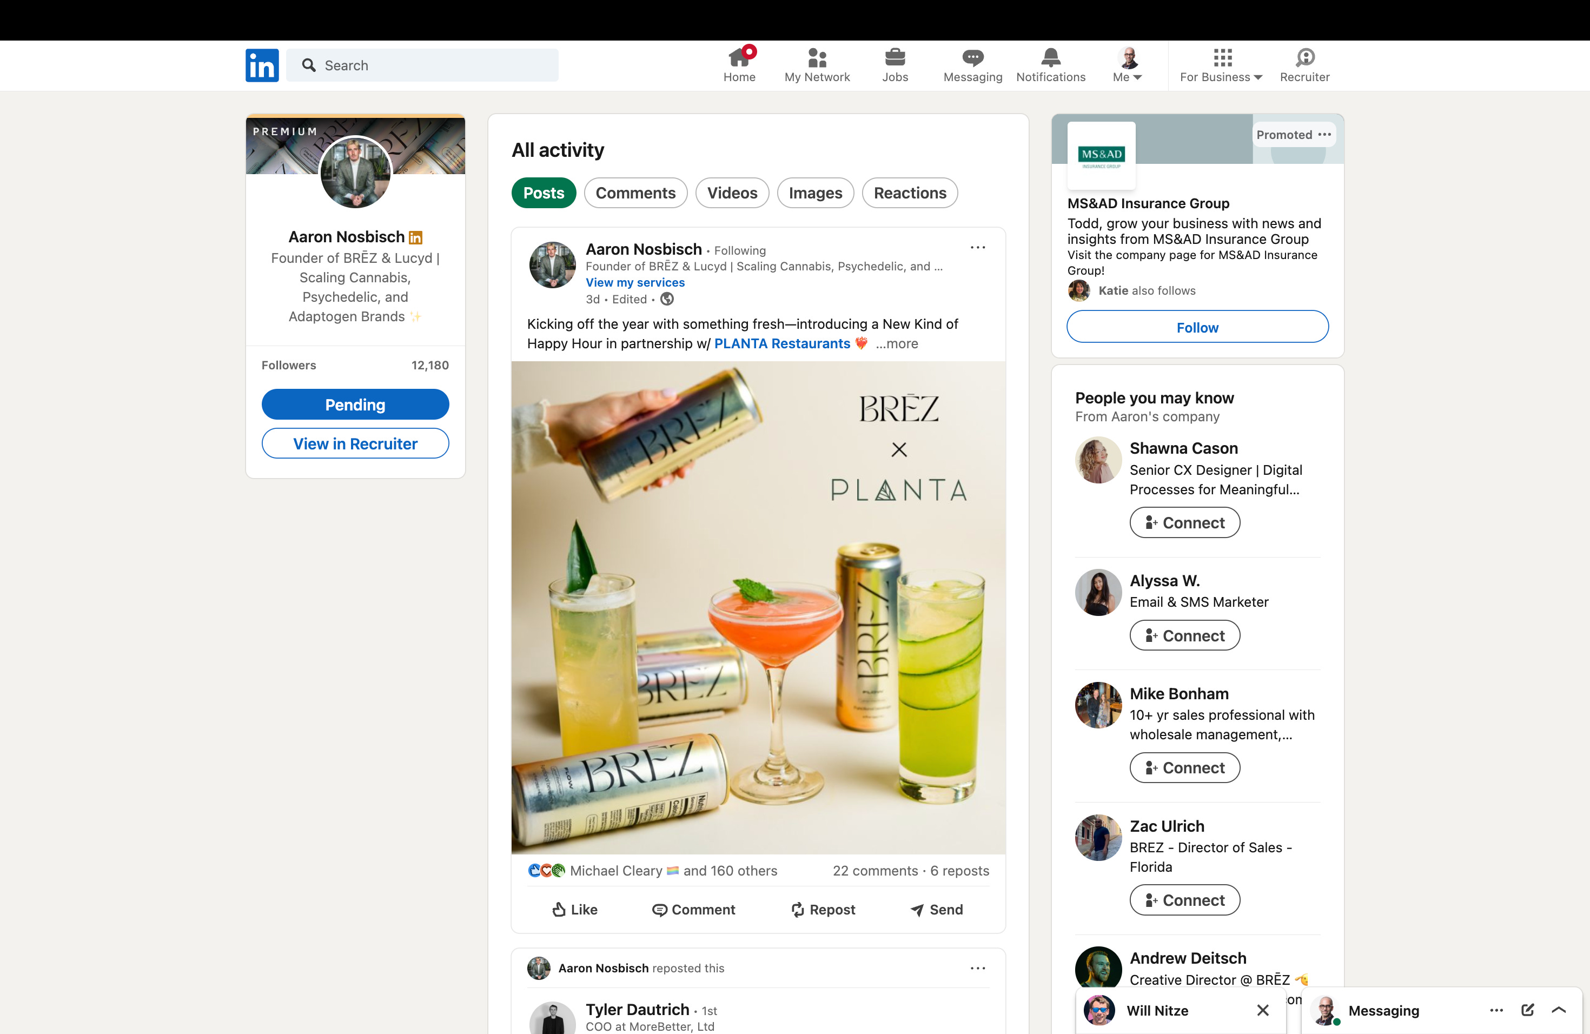Open the View my services link

point(635,282)
